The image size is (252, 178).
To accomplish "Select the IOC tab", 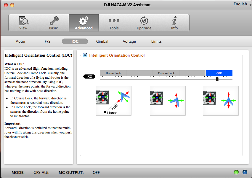I will click(75, 41).
